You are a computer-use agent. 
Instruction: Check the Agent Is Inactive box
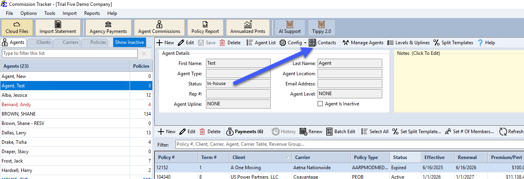(x=320, y=104)
